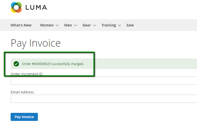Click the Pay Invoice page heading
Screen dimensions: 197x134
tap(36, 43)
